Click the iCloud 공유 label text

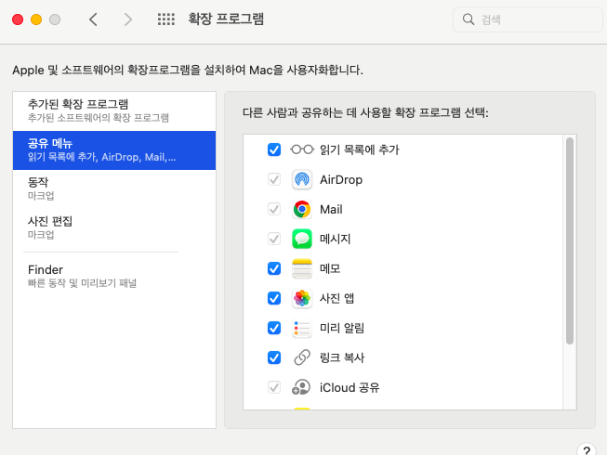[350, 387]
